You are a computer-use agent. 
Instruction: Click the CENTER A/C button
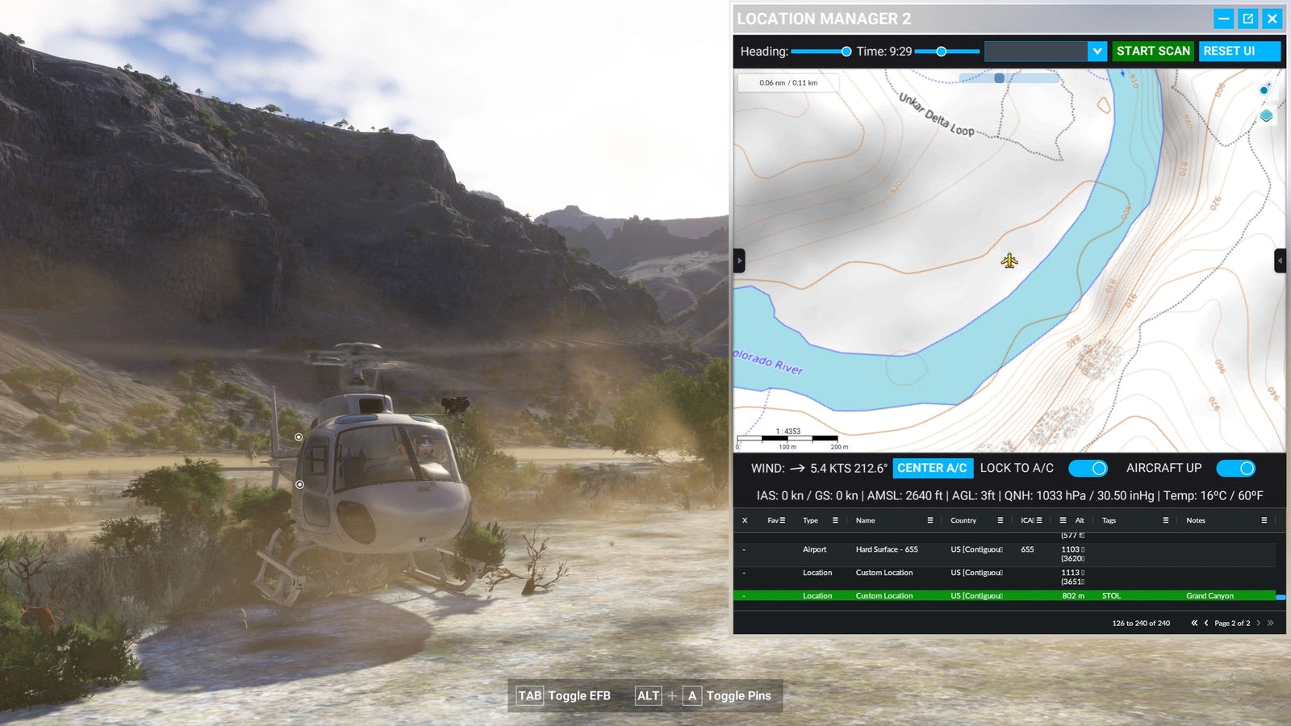click(x=932, y=468)
